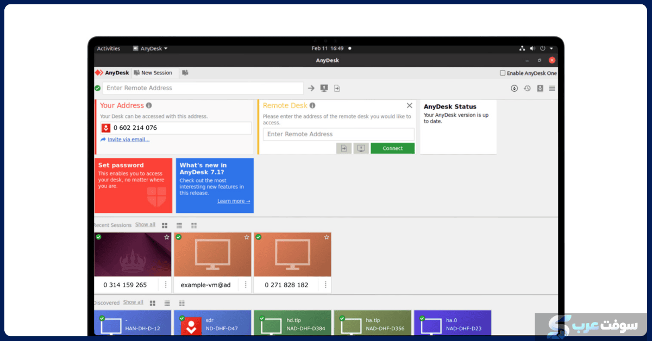The image size is (652, 341).
Task: Open options menu for session 0 271 828 182
Action: coord(325,285)
